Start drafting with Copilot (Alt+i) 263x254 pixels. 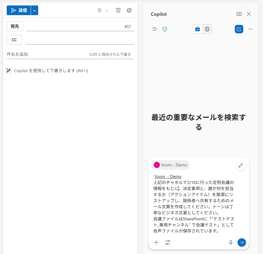click(x=51, y=71)
